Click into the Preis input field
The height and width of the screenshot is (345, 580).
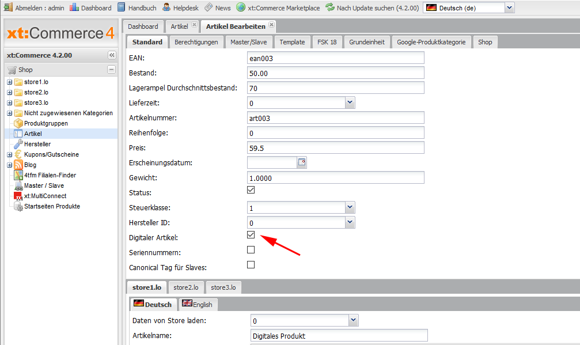335,148
